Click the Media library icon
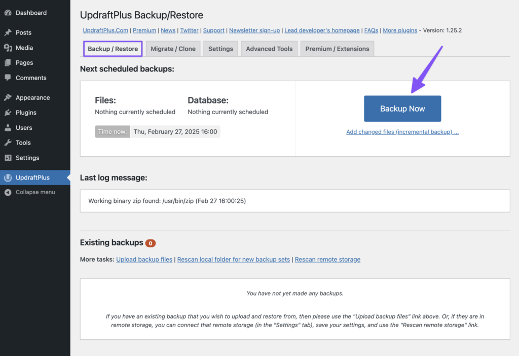 click(x=8, y=48)
